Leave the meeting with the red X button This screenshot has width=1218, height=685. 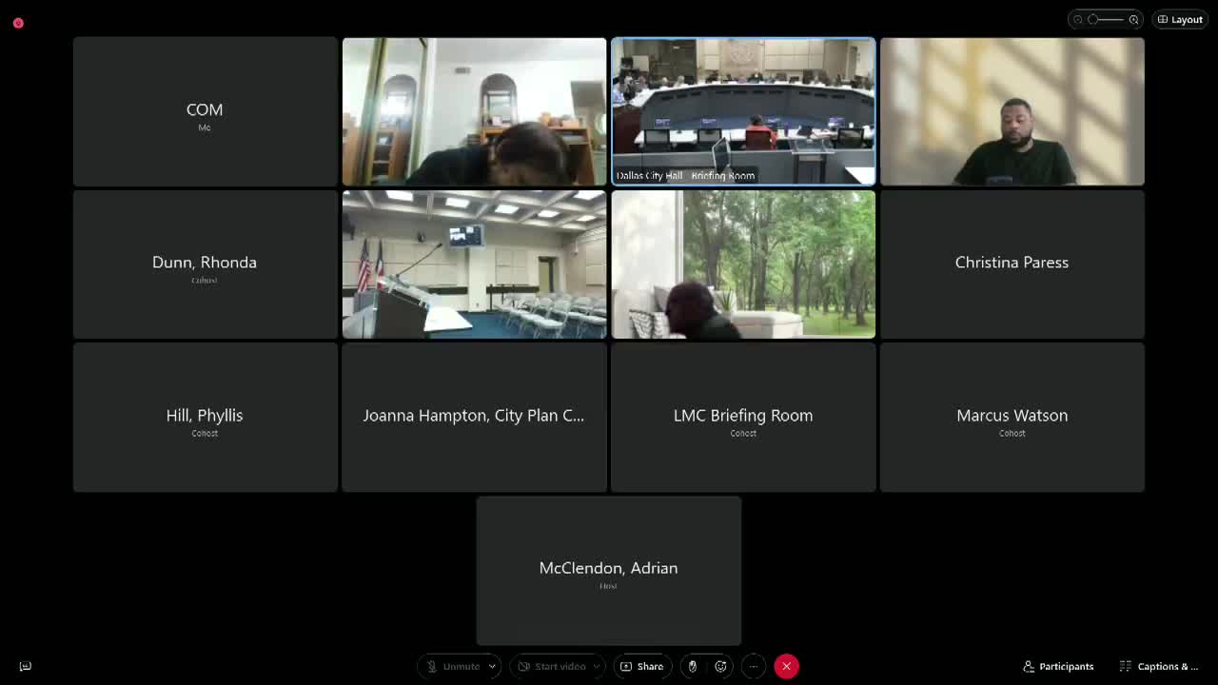pyautogui.click(x=786, y=666)
